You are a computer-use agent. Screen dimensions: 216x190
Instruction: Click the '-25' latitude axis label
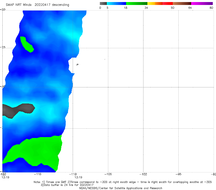coord(3,47)
